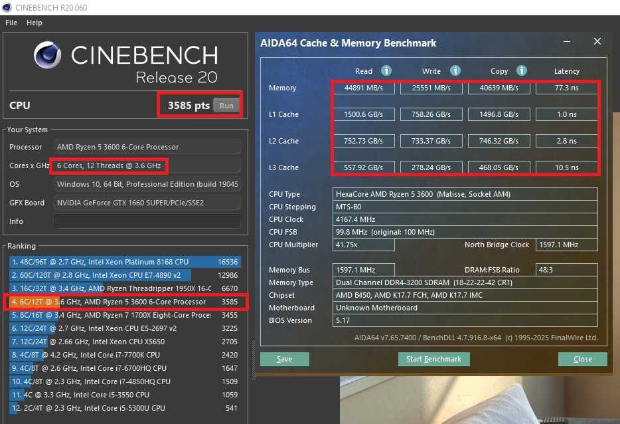Save the AIDA64 benchmark results
This screenshot has height=424, width=620.
[x=284, y=359]
